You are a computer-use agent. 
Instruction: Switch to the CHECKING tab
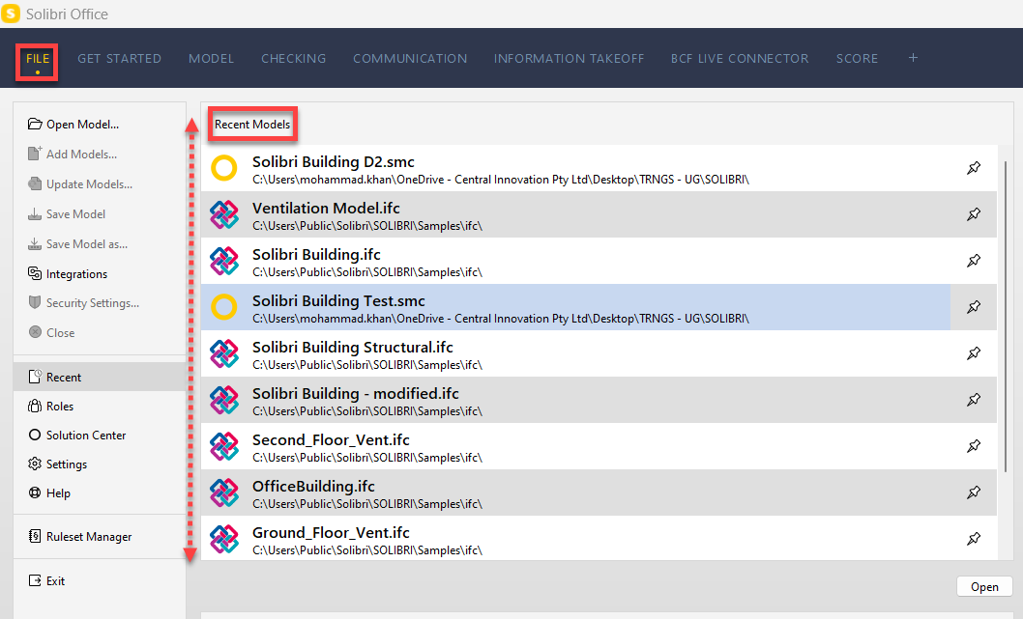293,58
